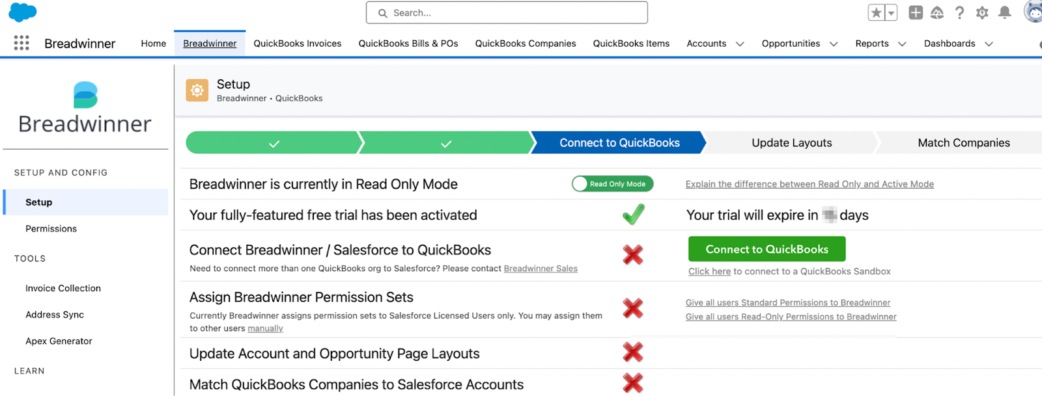Click 'Your fully-featured free trial has been activated'
This screenshot has height=396, width=1042.
(x=333, y=215)
